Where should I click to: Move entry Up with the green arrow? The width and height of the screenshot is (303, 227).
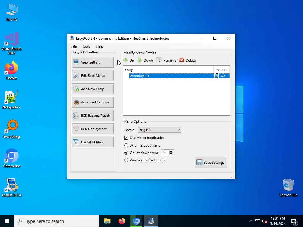pos(129,60)
